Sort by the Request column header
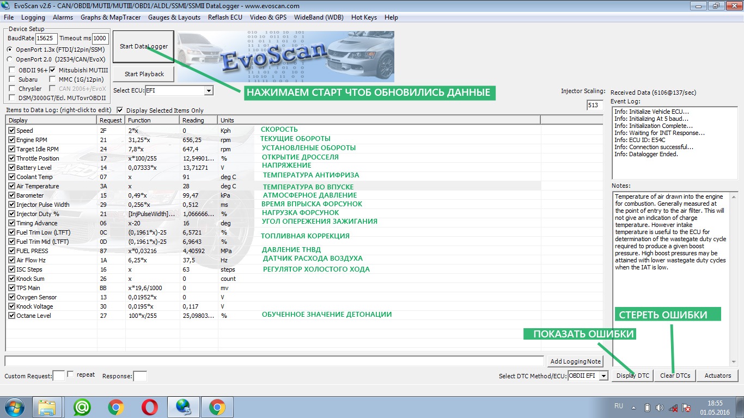Viewport: 744px width, 418px height. coord(111,120)
